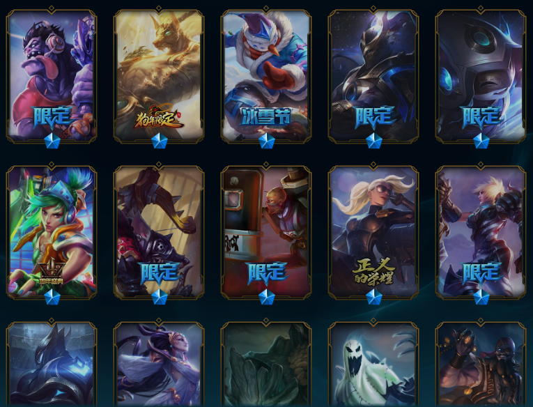The image size is (533, 407).
Task: Open the golden dog-year limited skin card
Action: [x=159, y=76]
